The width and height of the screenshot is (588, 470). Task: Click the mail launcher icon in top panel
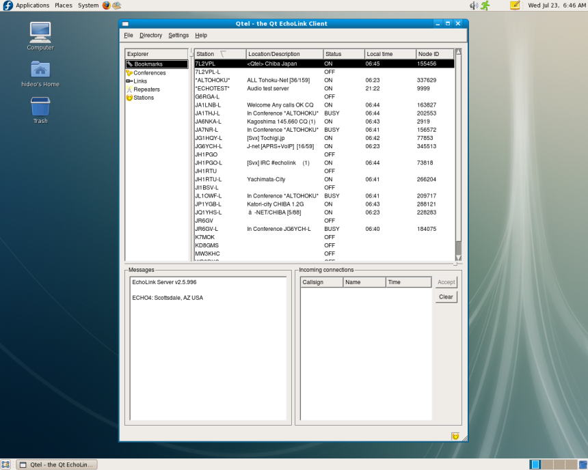click(x=117, y=5)
